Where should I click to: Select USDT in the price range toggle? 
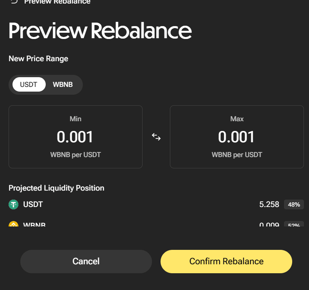click(29, 85)
